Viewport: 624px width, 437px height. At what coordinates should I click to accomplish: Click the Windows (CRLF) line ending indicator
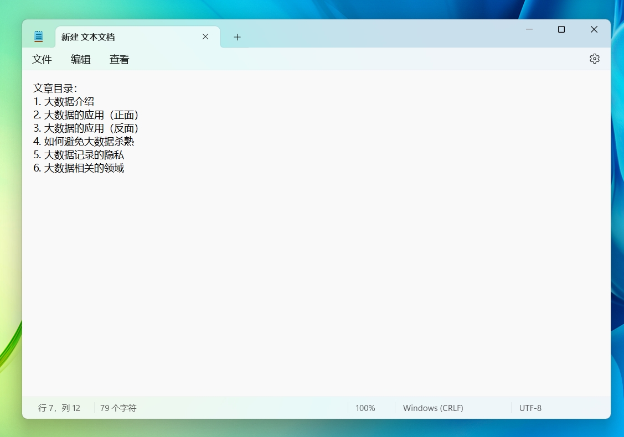pyautogui.click(x=433, y=408)
